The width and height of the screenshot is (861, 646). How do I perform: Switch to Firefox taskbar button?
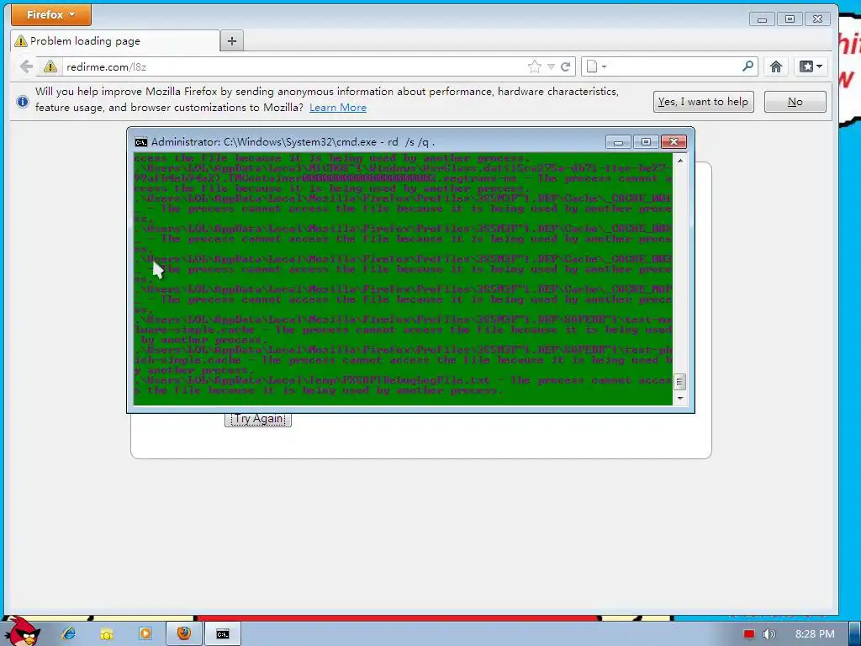(x=183, y=634)
